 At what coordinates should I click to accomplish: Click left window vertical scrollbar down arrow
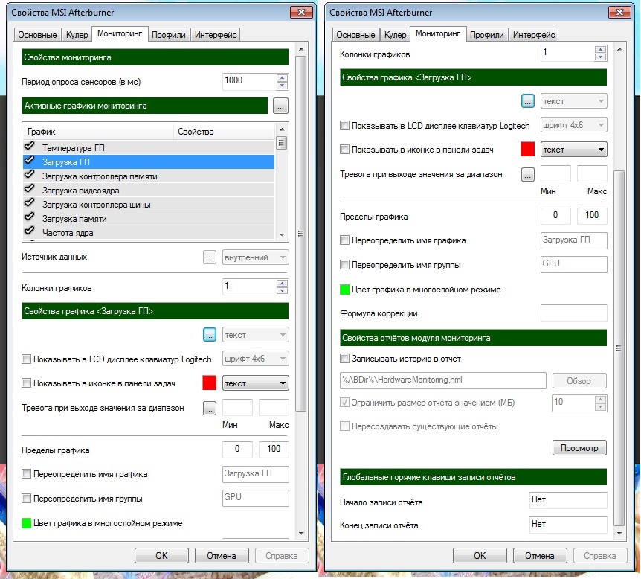point(301,534)
